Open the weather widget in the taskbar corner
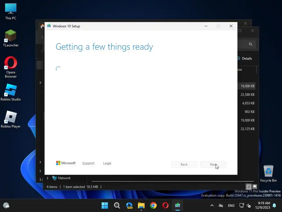This screenshot has height=212, width=282. [x=6, y=205]
